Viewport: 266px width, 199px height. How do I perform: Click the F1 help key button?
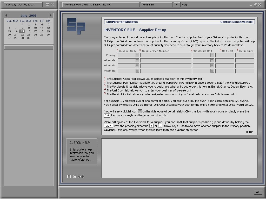(x=177, y=5)
